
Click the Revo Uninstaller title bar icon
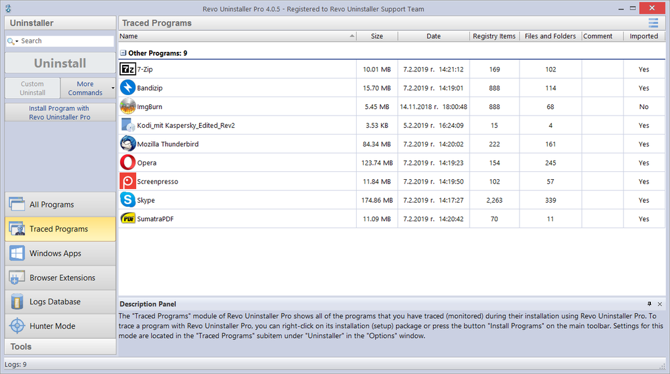pos(8,9)
